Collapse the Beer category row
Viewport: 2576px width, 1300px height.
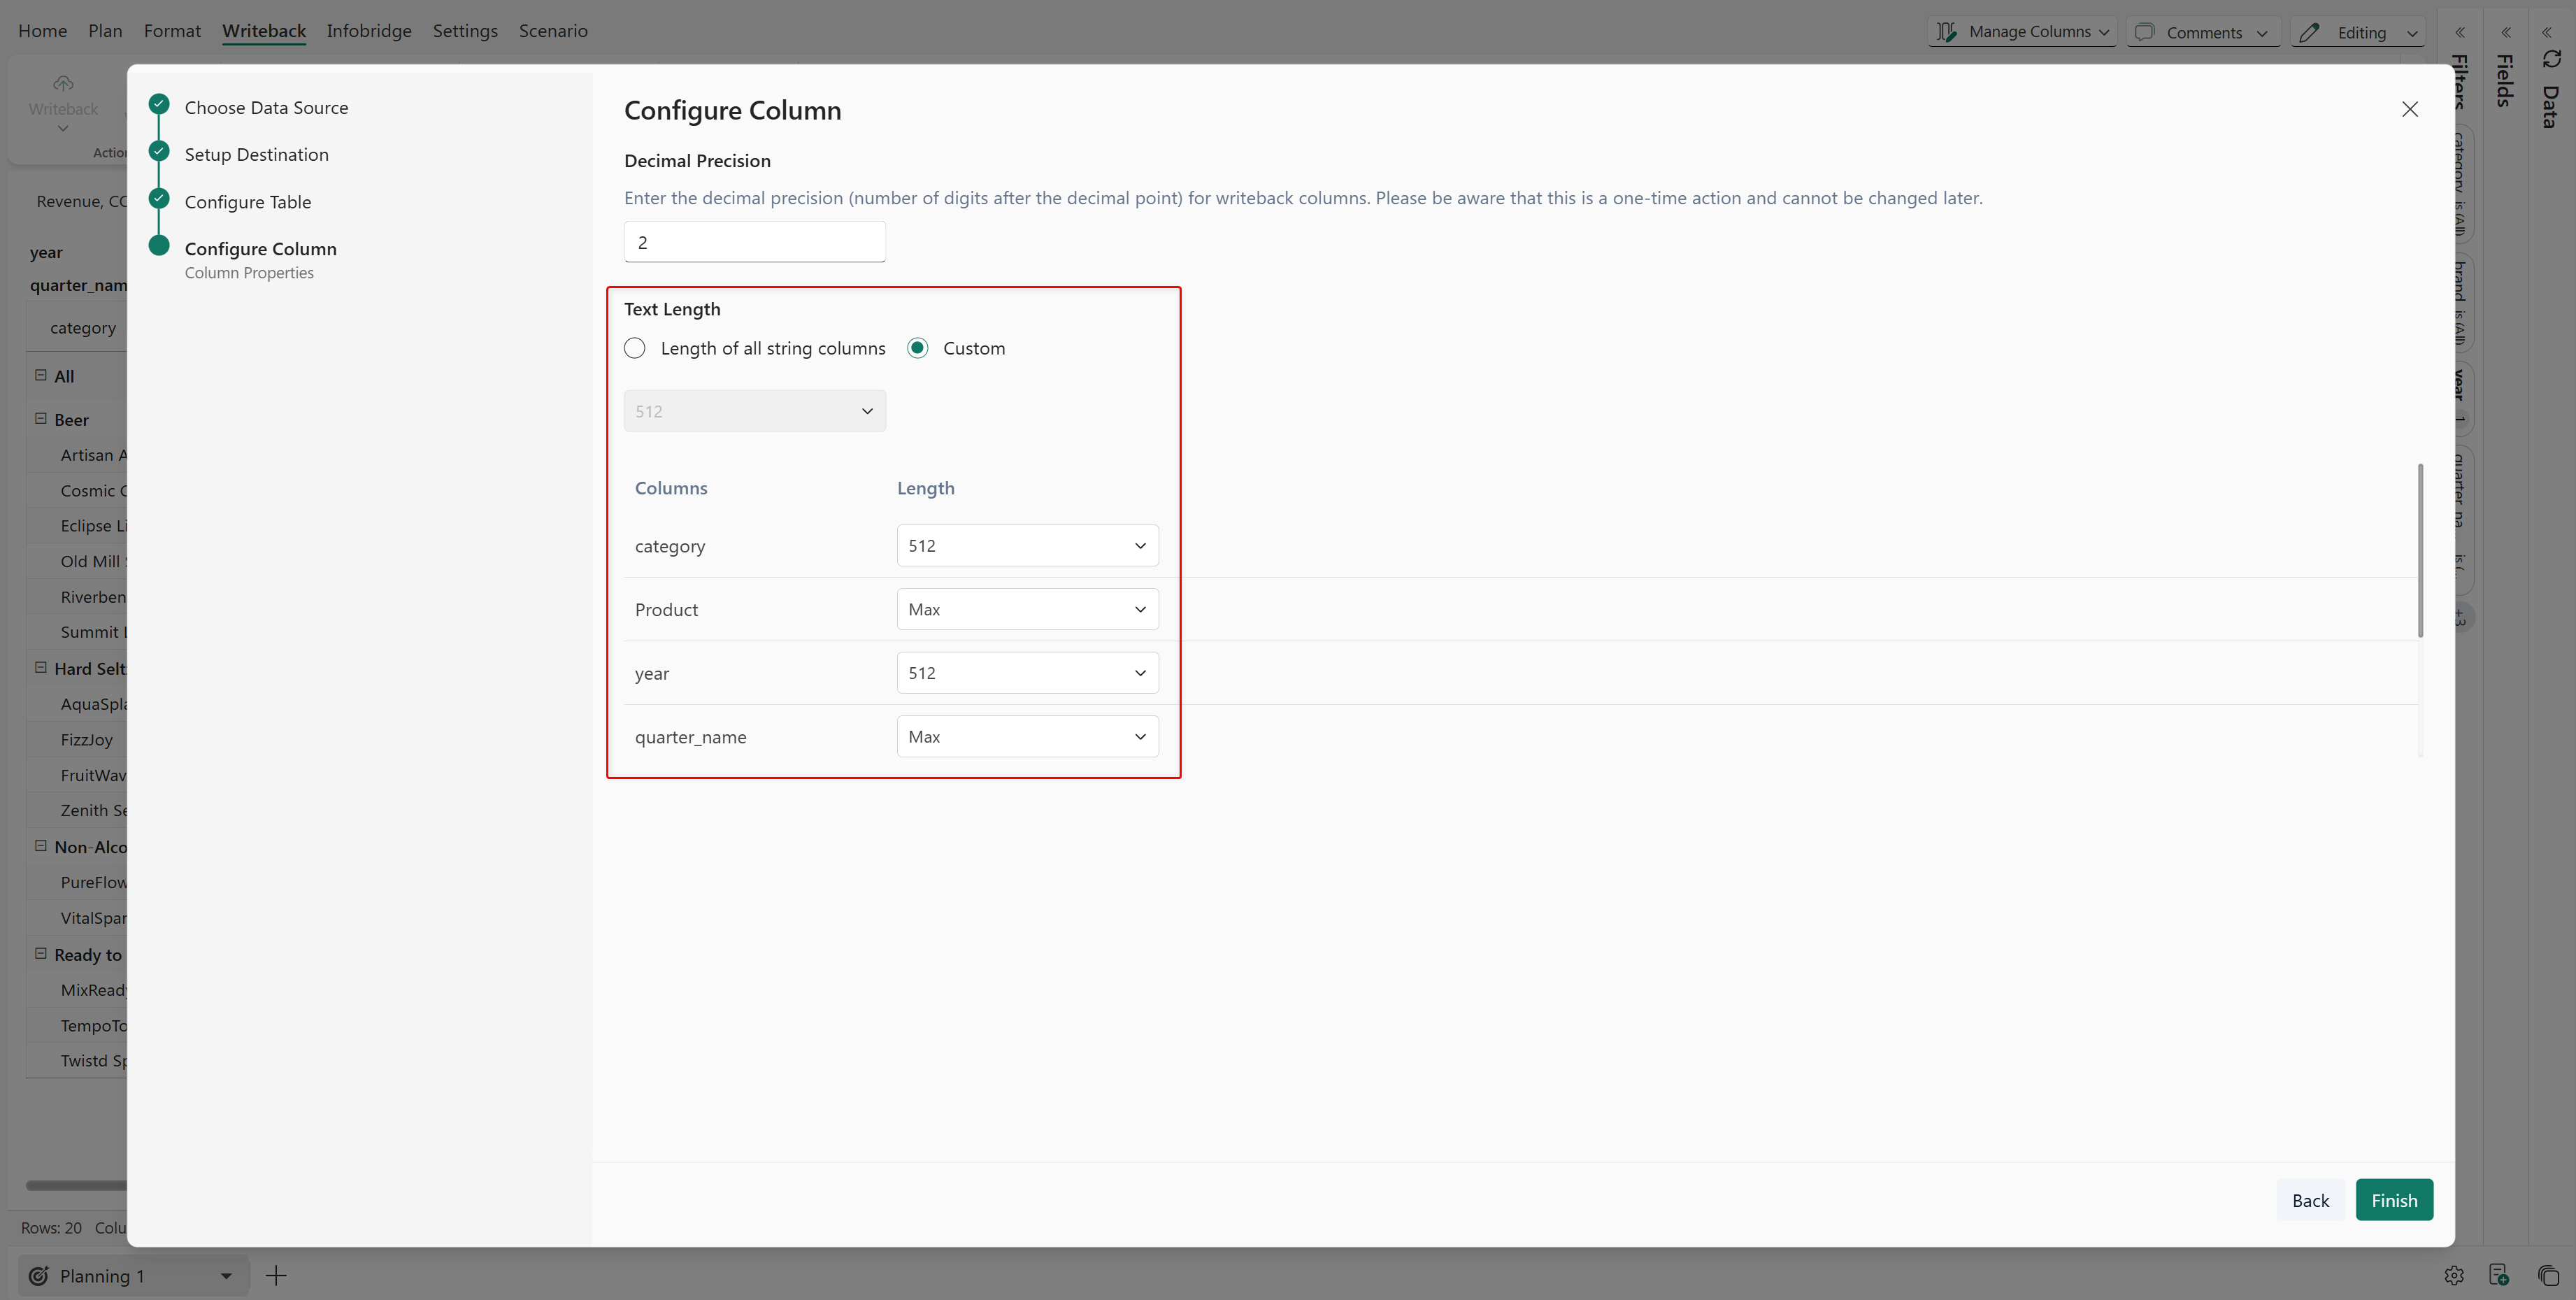pos(41,419)
